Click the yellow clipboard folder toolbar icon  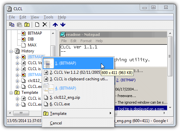27,25
